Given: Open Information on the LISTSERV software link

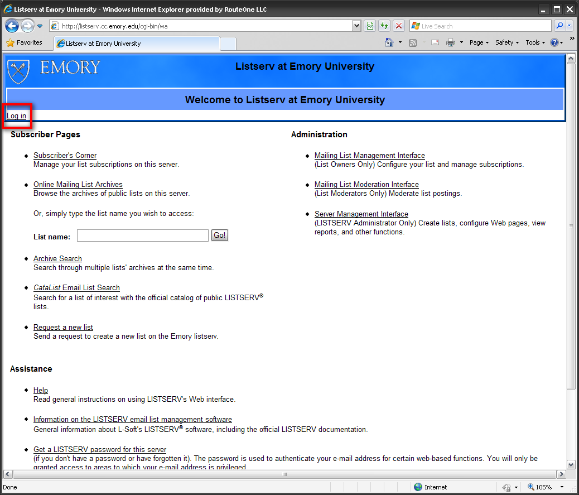Looking at the screenshot, I should tap(133, 419).
